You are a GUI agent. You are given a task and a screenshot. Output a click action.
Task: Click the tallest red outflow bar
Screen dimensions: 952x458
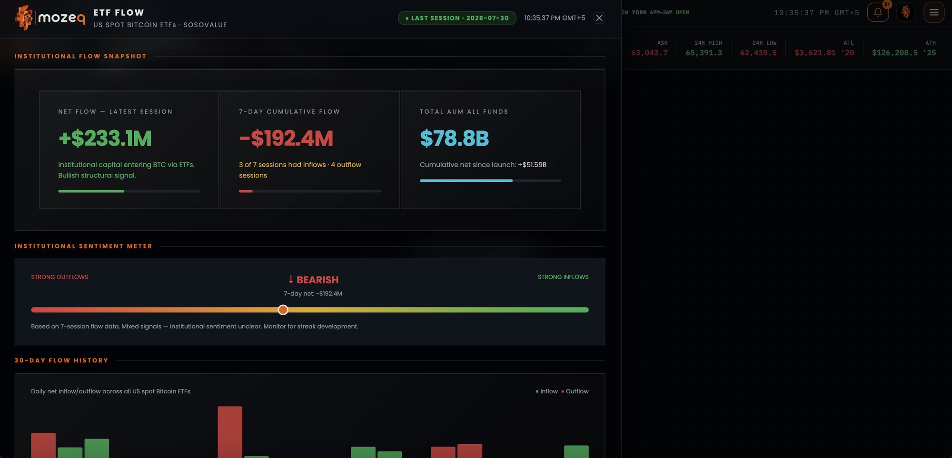click(230, 432)
